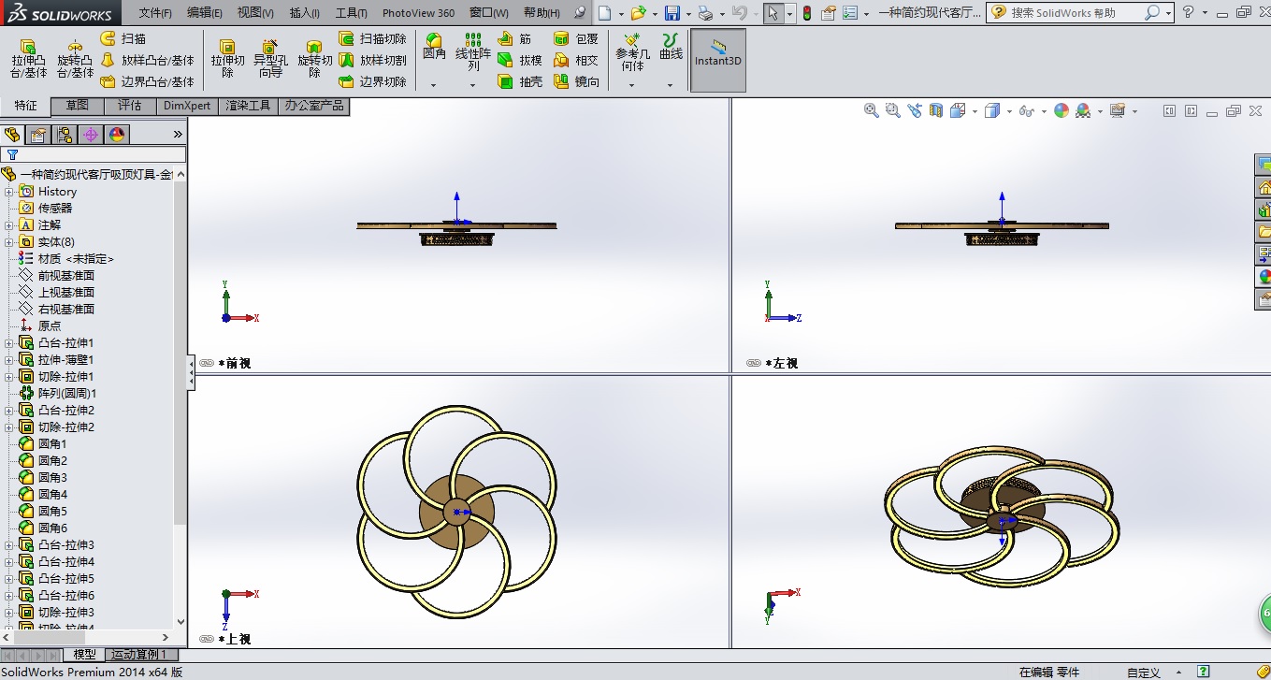Image resolution: width=1271 pixels, height=680 pixels.
Task: Open the dropdown arrow under 曲线
Action: pyautogui.click(x=671, y=85)
